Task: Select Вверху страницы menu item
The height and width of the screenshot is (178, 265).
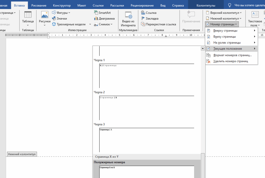Action: point(225,31)
